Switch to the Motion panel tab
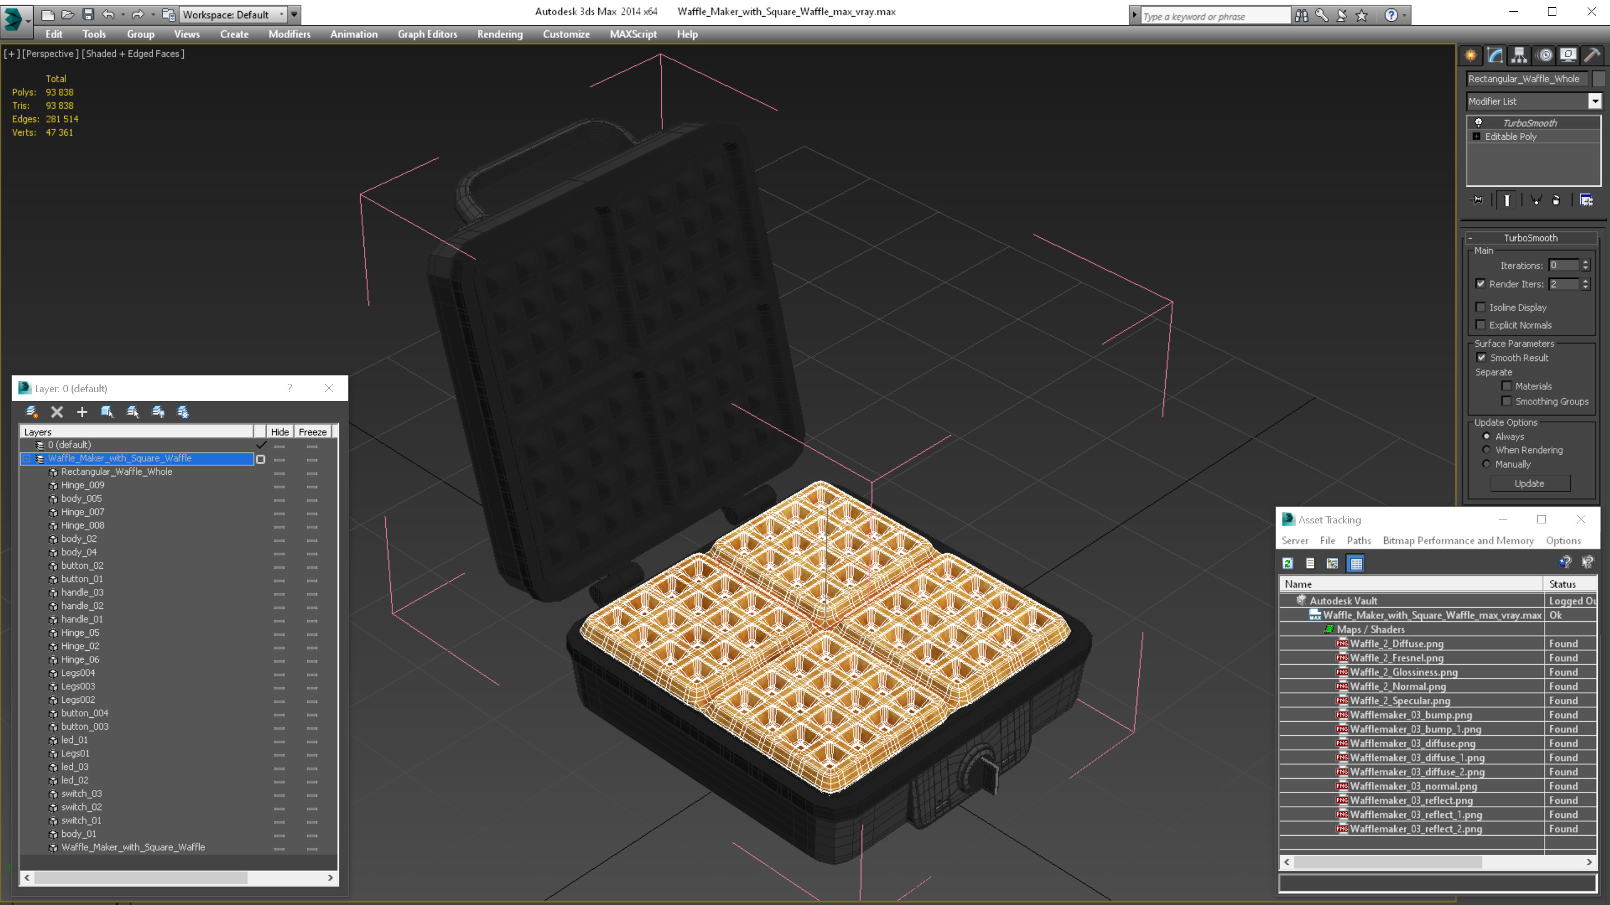 point(1545,56)
